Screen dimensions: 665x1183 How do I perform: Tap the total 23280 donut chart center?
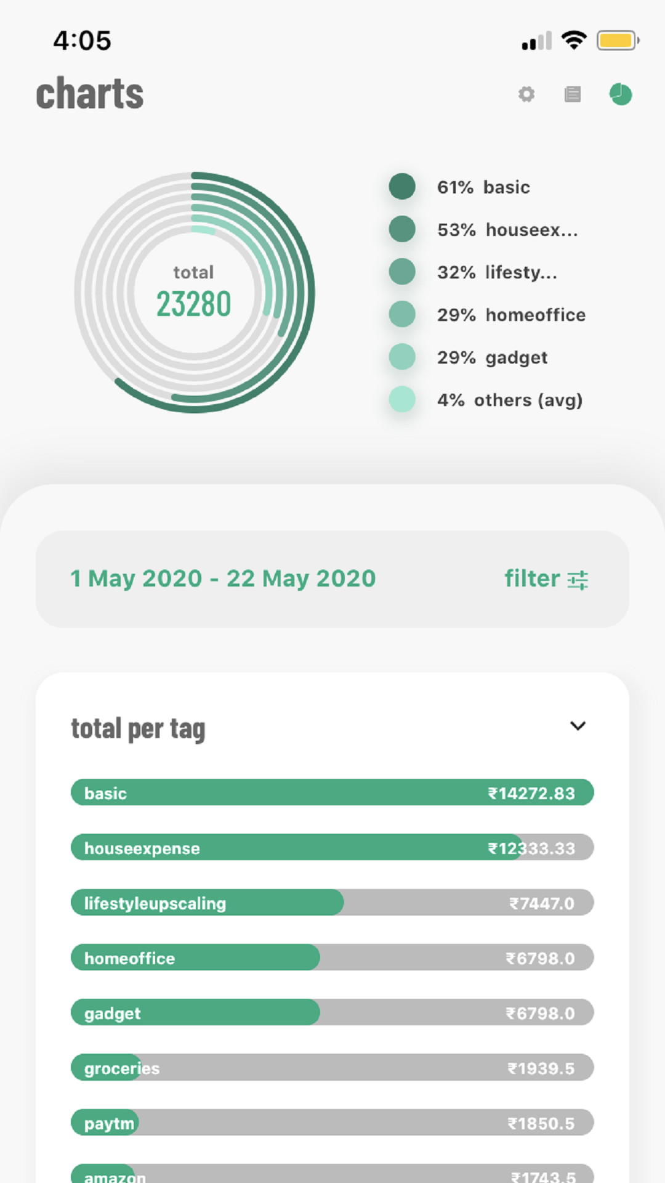point(194,293)
